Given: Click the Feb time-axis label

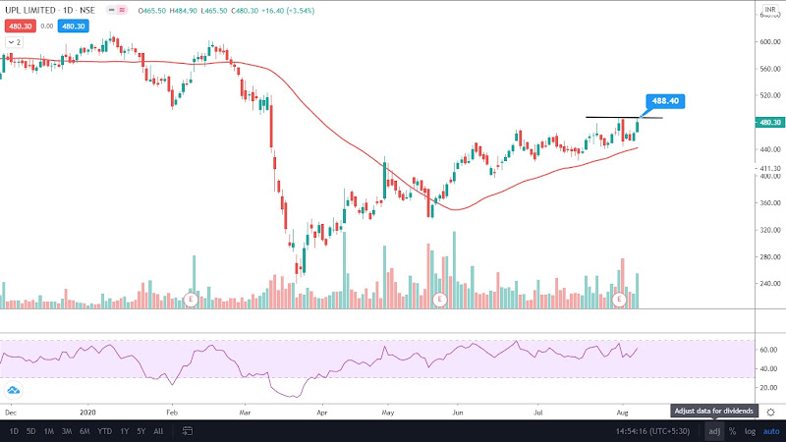Looking at the screenshot, I should point(172,413).
